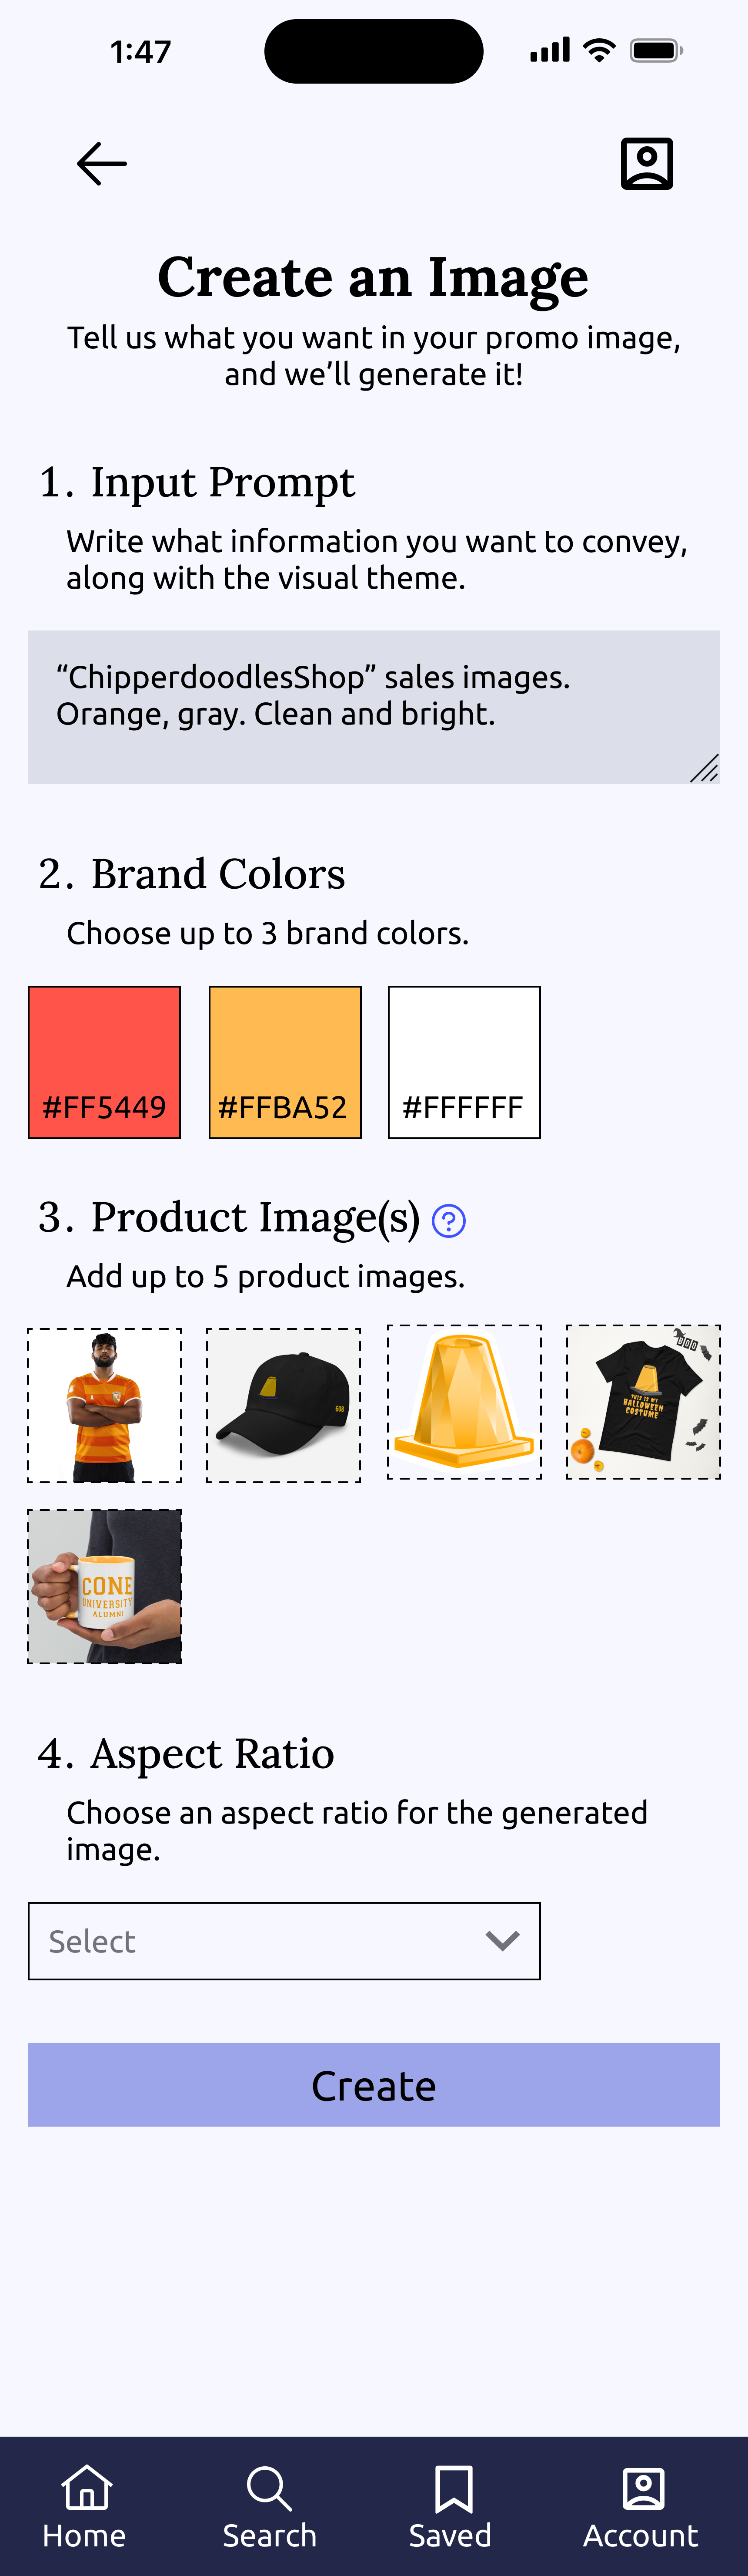Open the Saved bookmark tab
The height and width of the screenshot is (2576, 748).
tap(454, 2488)
